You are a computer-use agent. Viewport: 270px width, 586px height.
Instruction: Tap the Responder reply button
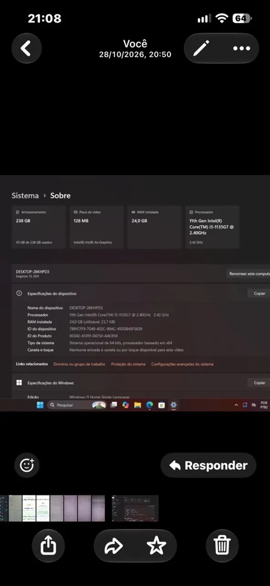(x=208, y=465)
